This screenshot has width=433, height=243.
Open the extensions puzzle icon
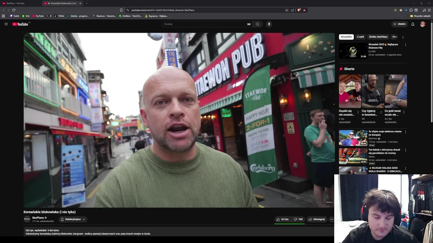[x=411, y=10]
